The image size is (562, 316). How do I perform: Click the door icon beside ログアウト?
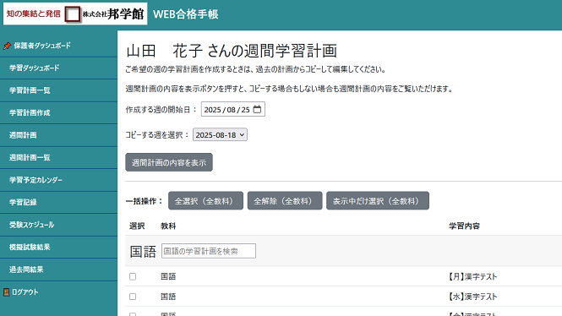[x=6, y=292]
